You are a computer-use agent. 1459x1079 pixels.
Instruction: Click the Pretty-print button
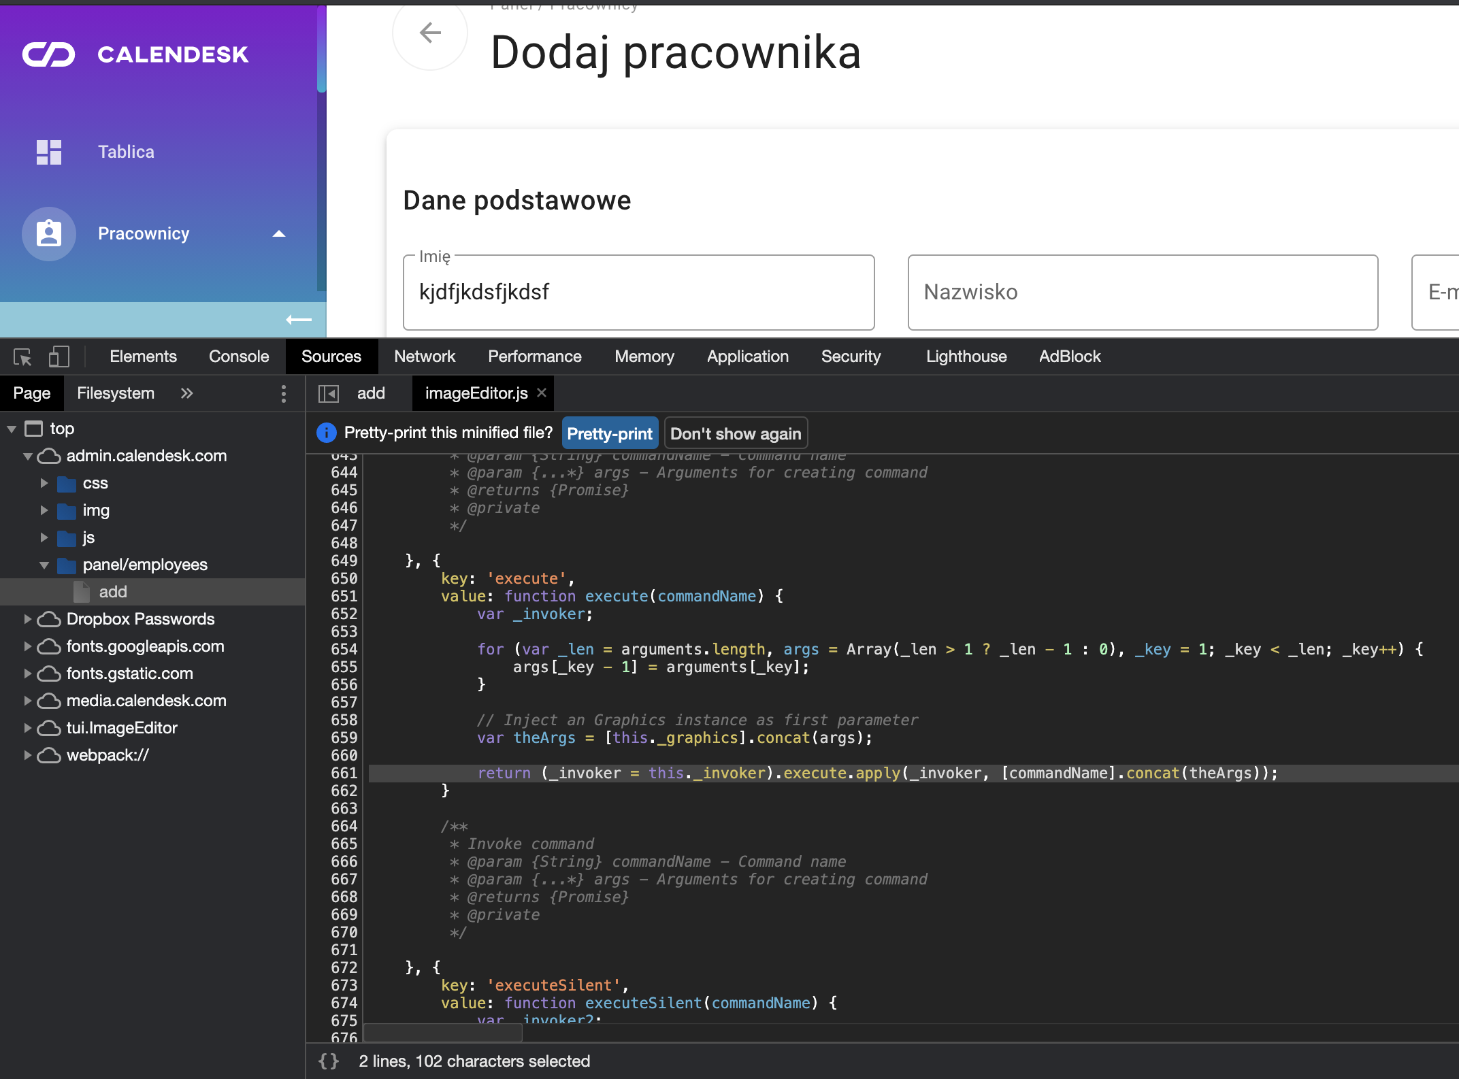tap(610, 433)
